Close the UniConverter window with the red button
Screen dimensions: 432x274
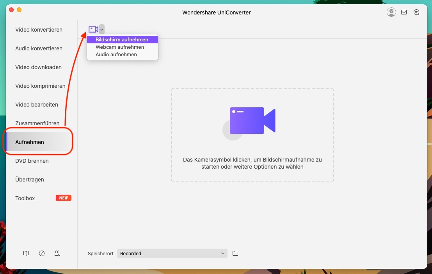coord(11,10)
